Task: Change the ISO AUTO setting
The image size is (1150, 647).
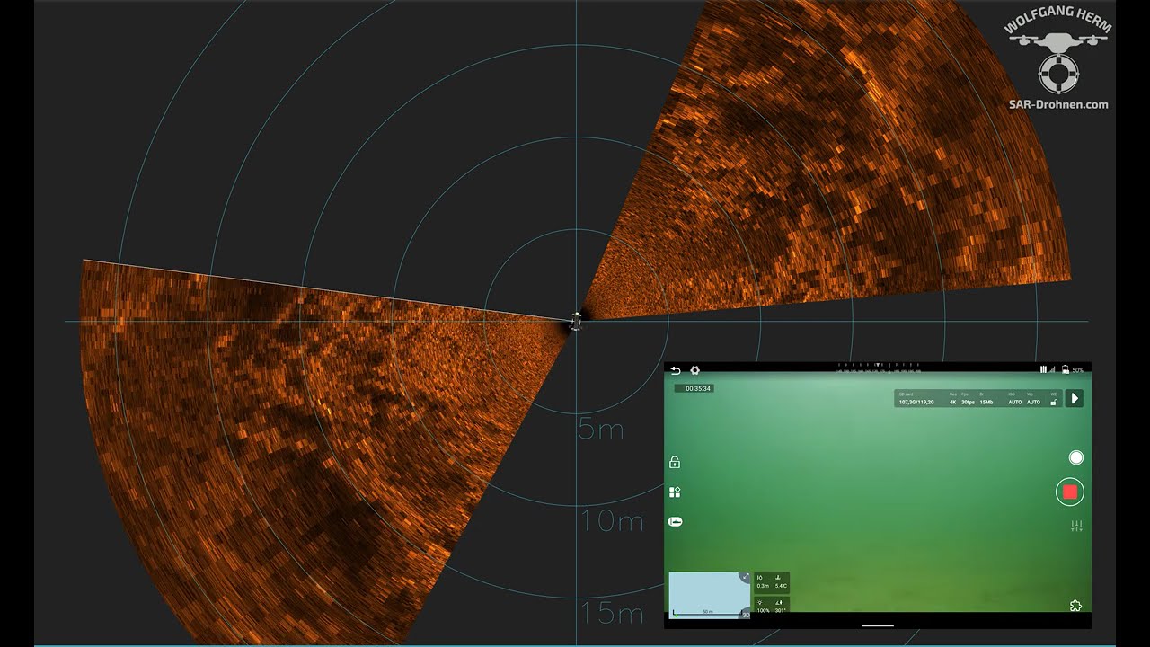Action: coord(1015,399)
